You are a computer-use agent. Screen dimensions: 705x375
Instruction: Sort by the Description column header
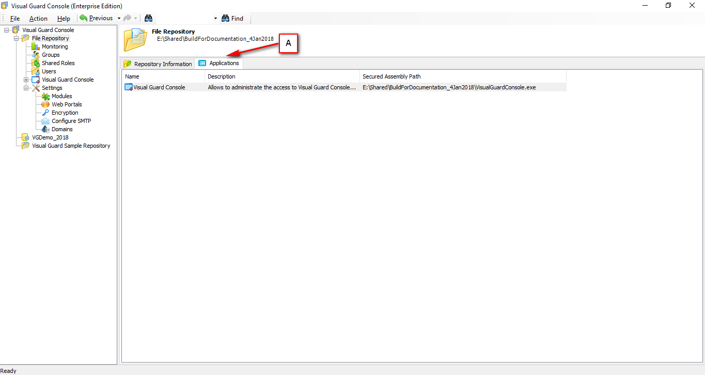pyautogui.click(x=283, y=76)
